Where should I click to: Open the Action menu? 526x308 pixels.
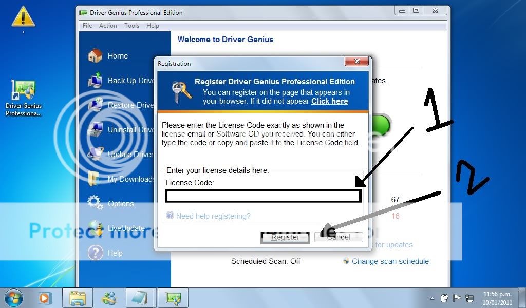(108, 26)
